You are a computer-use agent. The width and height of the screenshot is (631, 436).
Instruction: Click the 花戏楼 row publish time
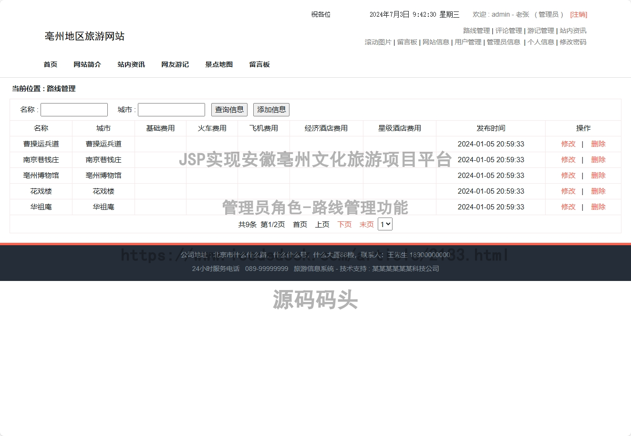491,191
